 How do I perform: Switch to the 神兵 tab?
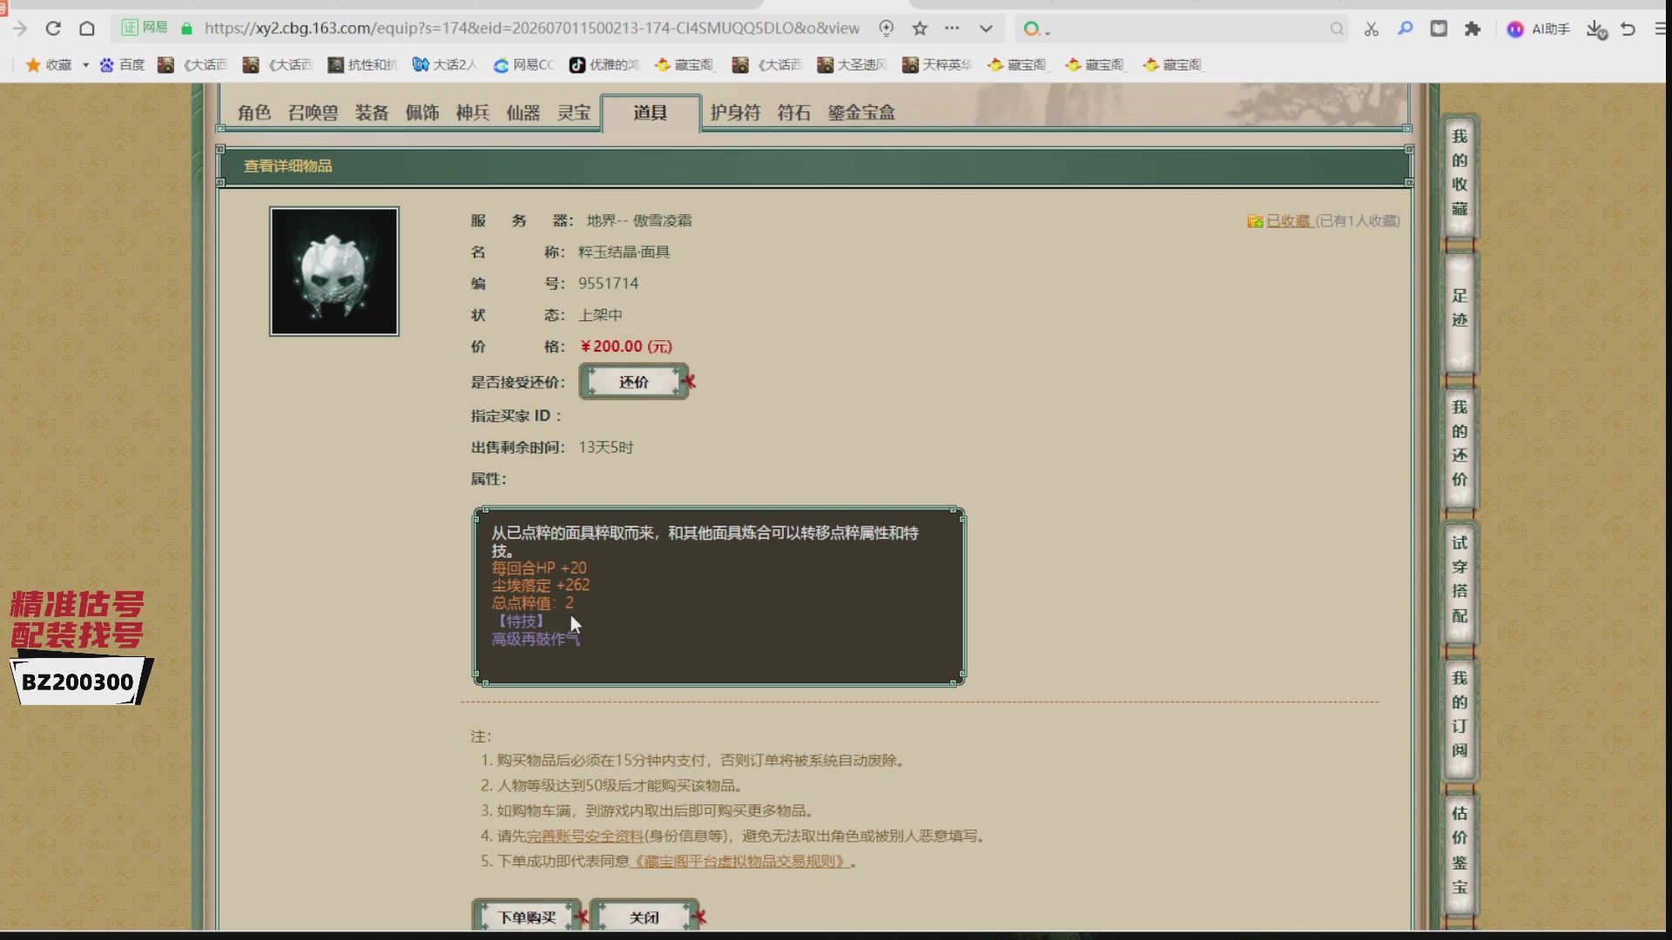[x=473, y=112]
